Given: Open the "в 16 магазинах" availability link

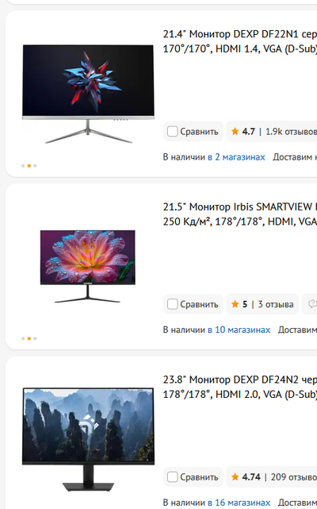Looking at the screenshot, I should click(x=239, y=503).
